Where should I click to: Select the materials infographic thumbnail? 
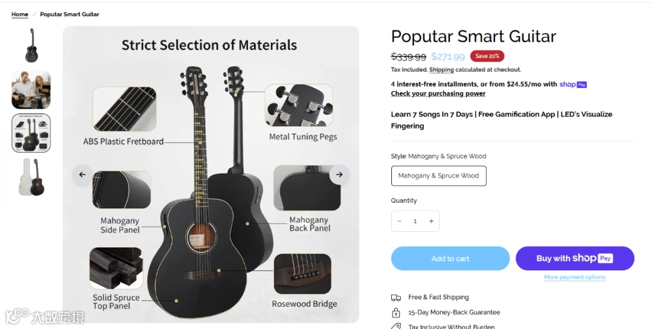31,133
